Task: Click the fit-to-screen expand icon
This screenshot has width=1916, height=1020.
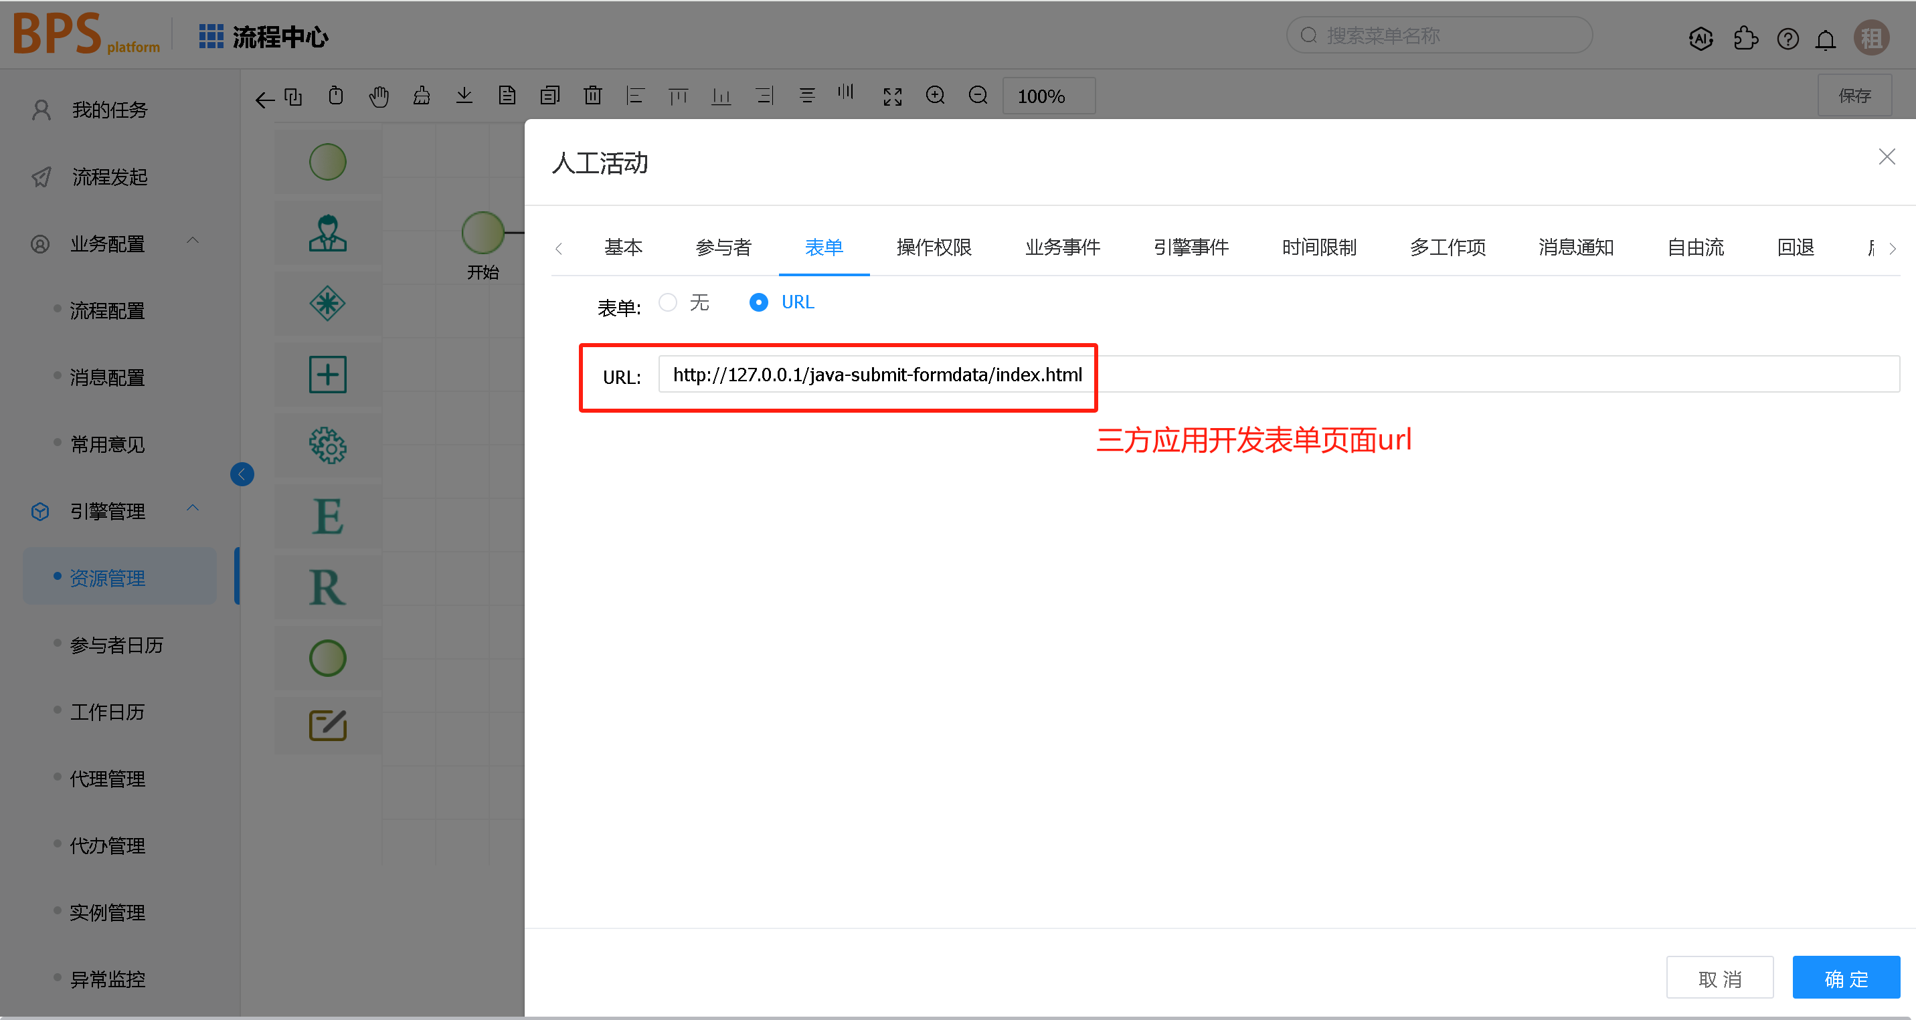Action: [x=892, y=96]
